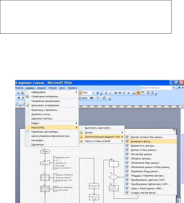Viewport: 184px width, 203px height.
Task: Open question box history dropdown
Action: pyautogui.click(x=173, y=88)
